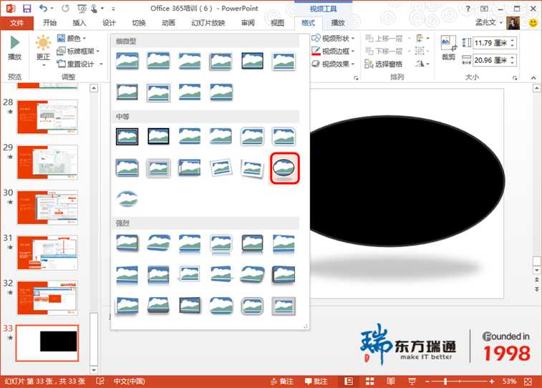
Task: Click zoom out minus button
Action: [427, 382]
